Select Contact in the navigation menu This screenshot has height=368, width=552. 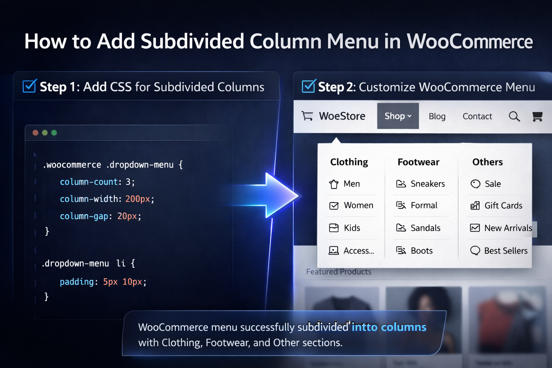(x=477, y=116)
